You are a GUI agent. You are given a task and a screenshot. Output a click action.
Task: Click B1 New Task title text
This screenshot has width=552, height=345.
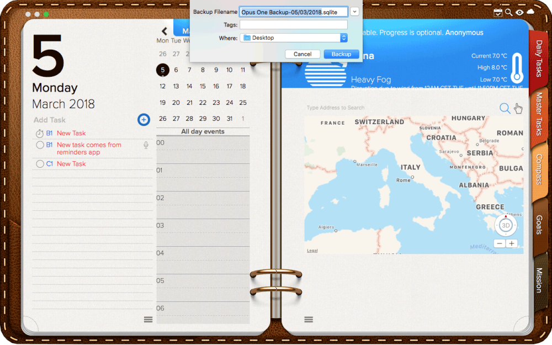(x=71, y=134)
